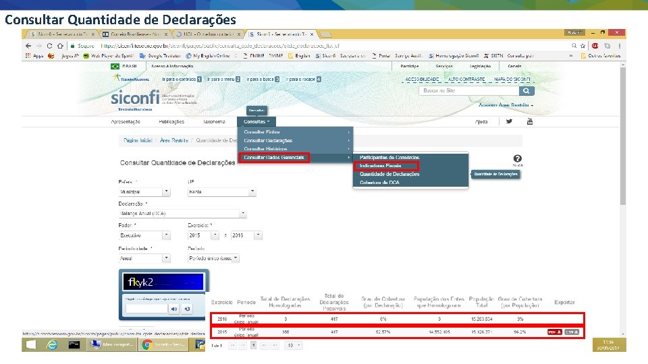The image size is (648, 364).
Task: Open the Esfera dropdown
Action: tap(144, 192)
